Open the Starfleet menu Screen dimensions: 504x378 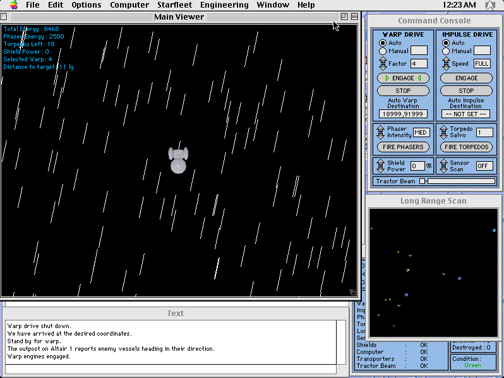(x=174, y=5)
